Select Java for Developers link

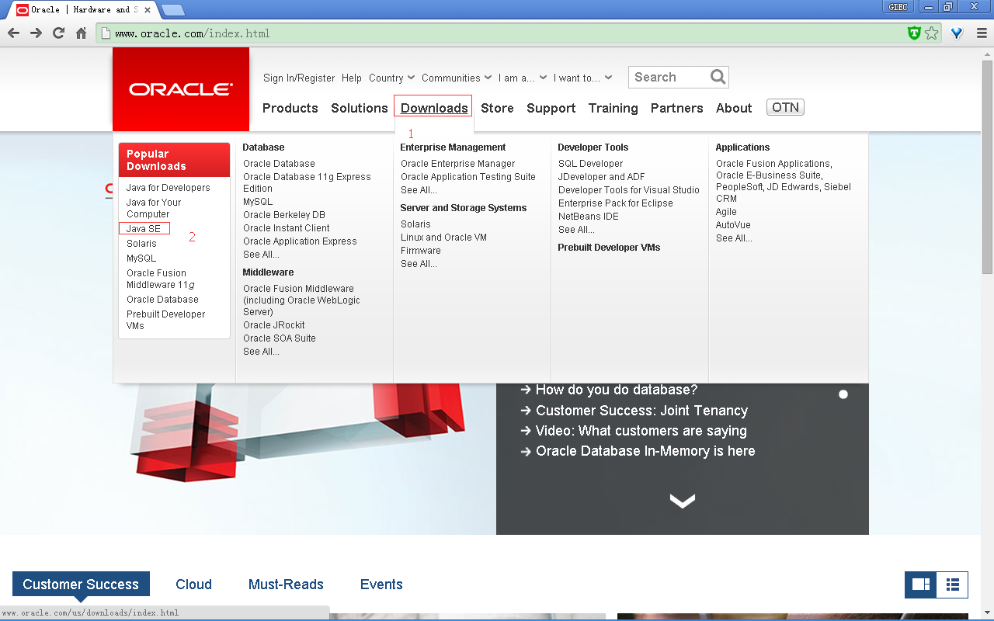(169, 188)
